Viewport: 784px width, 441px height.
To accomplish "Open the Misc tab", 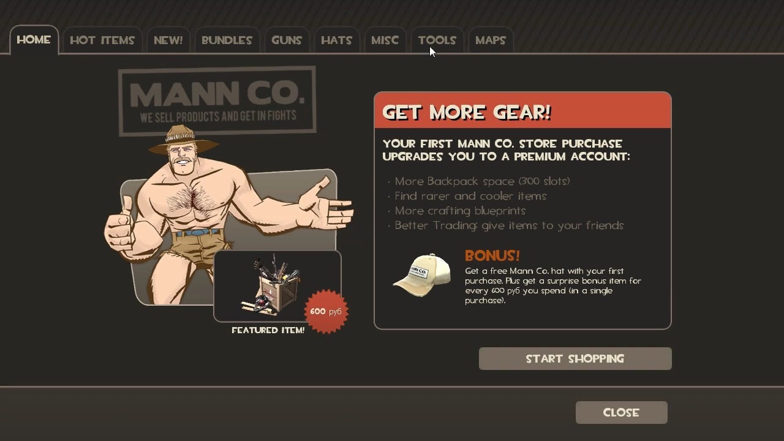I will [x=385, y=40].
